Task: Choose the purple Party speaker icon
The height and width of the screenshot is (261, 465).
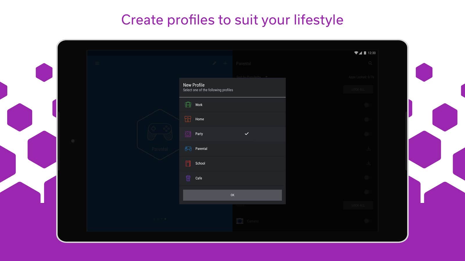Action: [188, 134]
